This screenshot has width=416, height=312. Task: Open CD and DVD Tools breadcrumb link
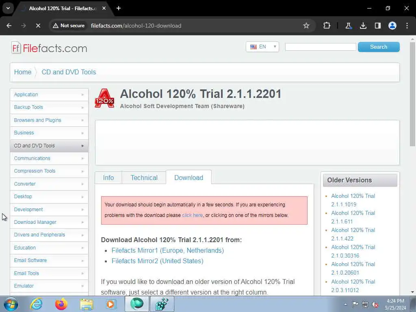coord(69,72)
